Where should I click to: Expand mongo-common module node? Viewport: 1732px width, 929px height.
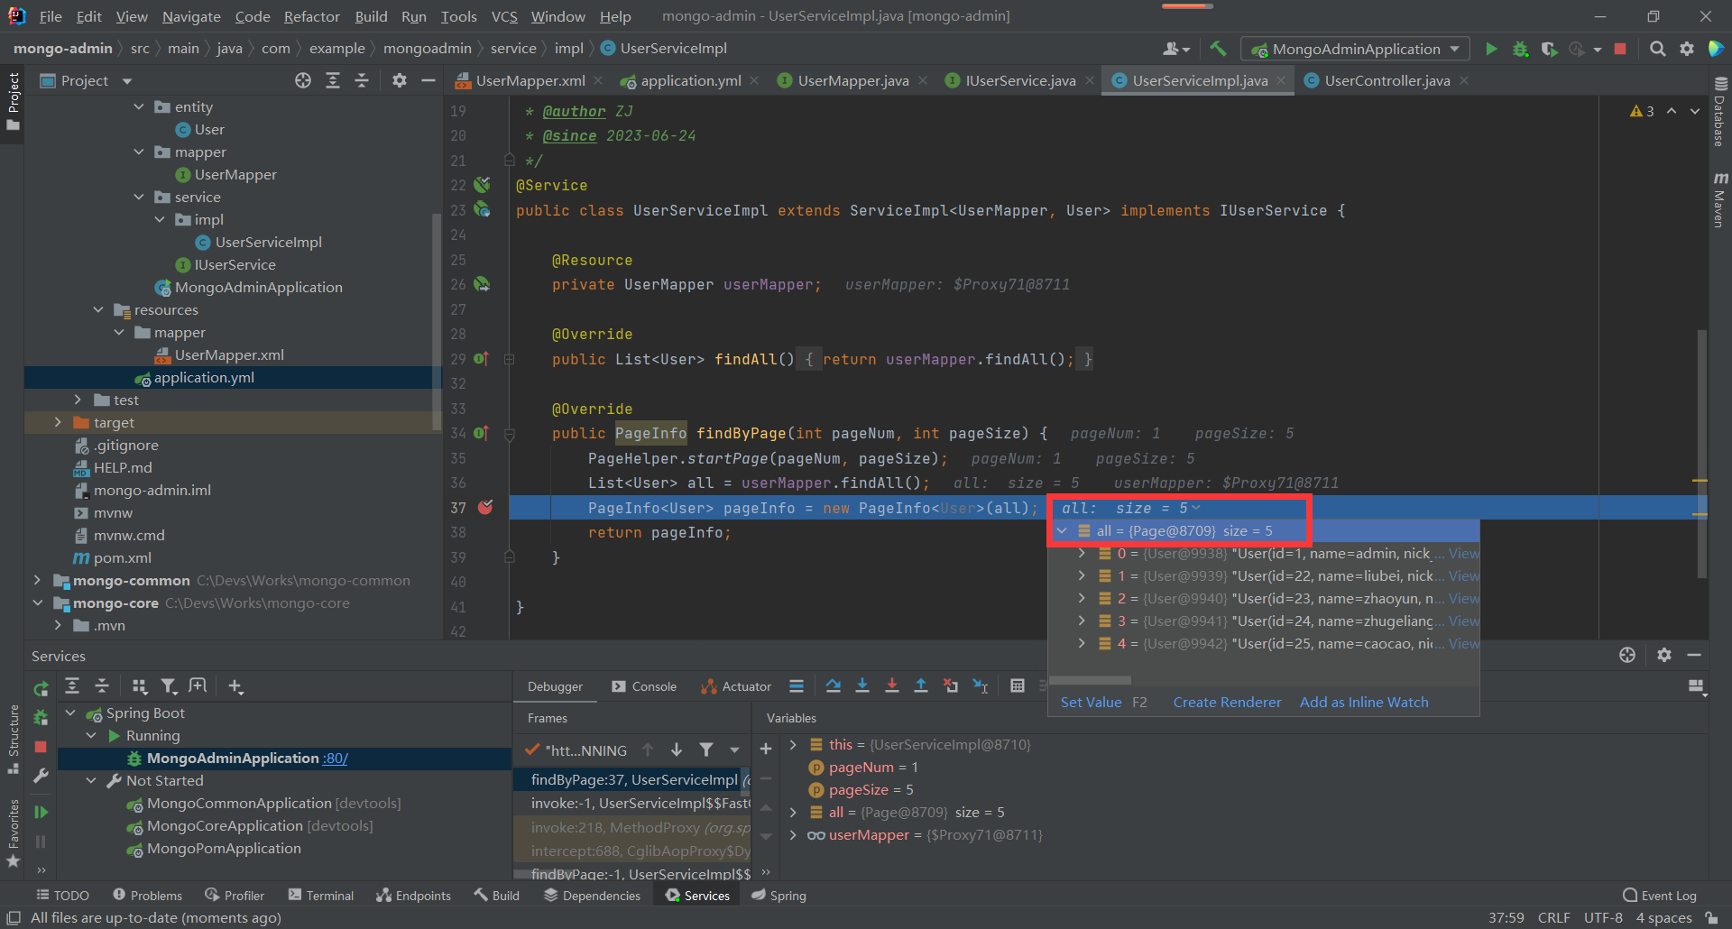(x=37, y=580)
